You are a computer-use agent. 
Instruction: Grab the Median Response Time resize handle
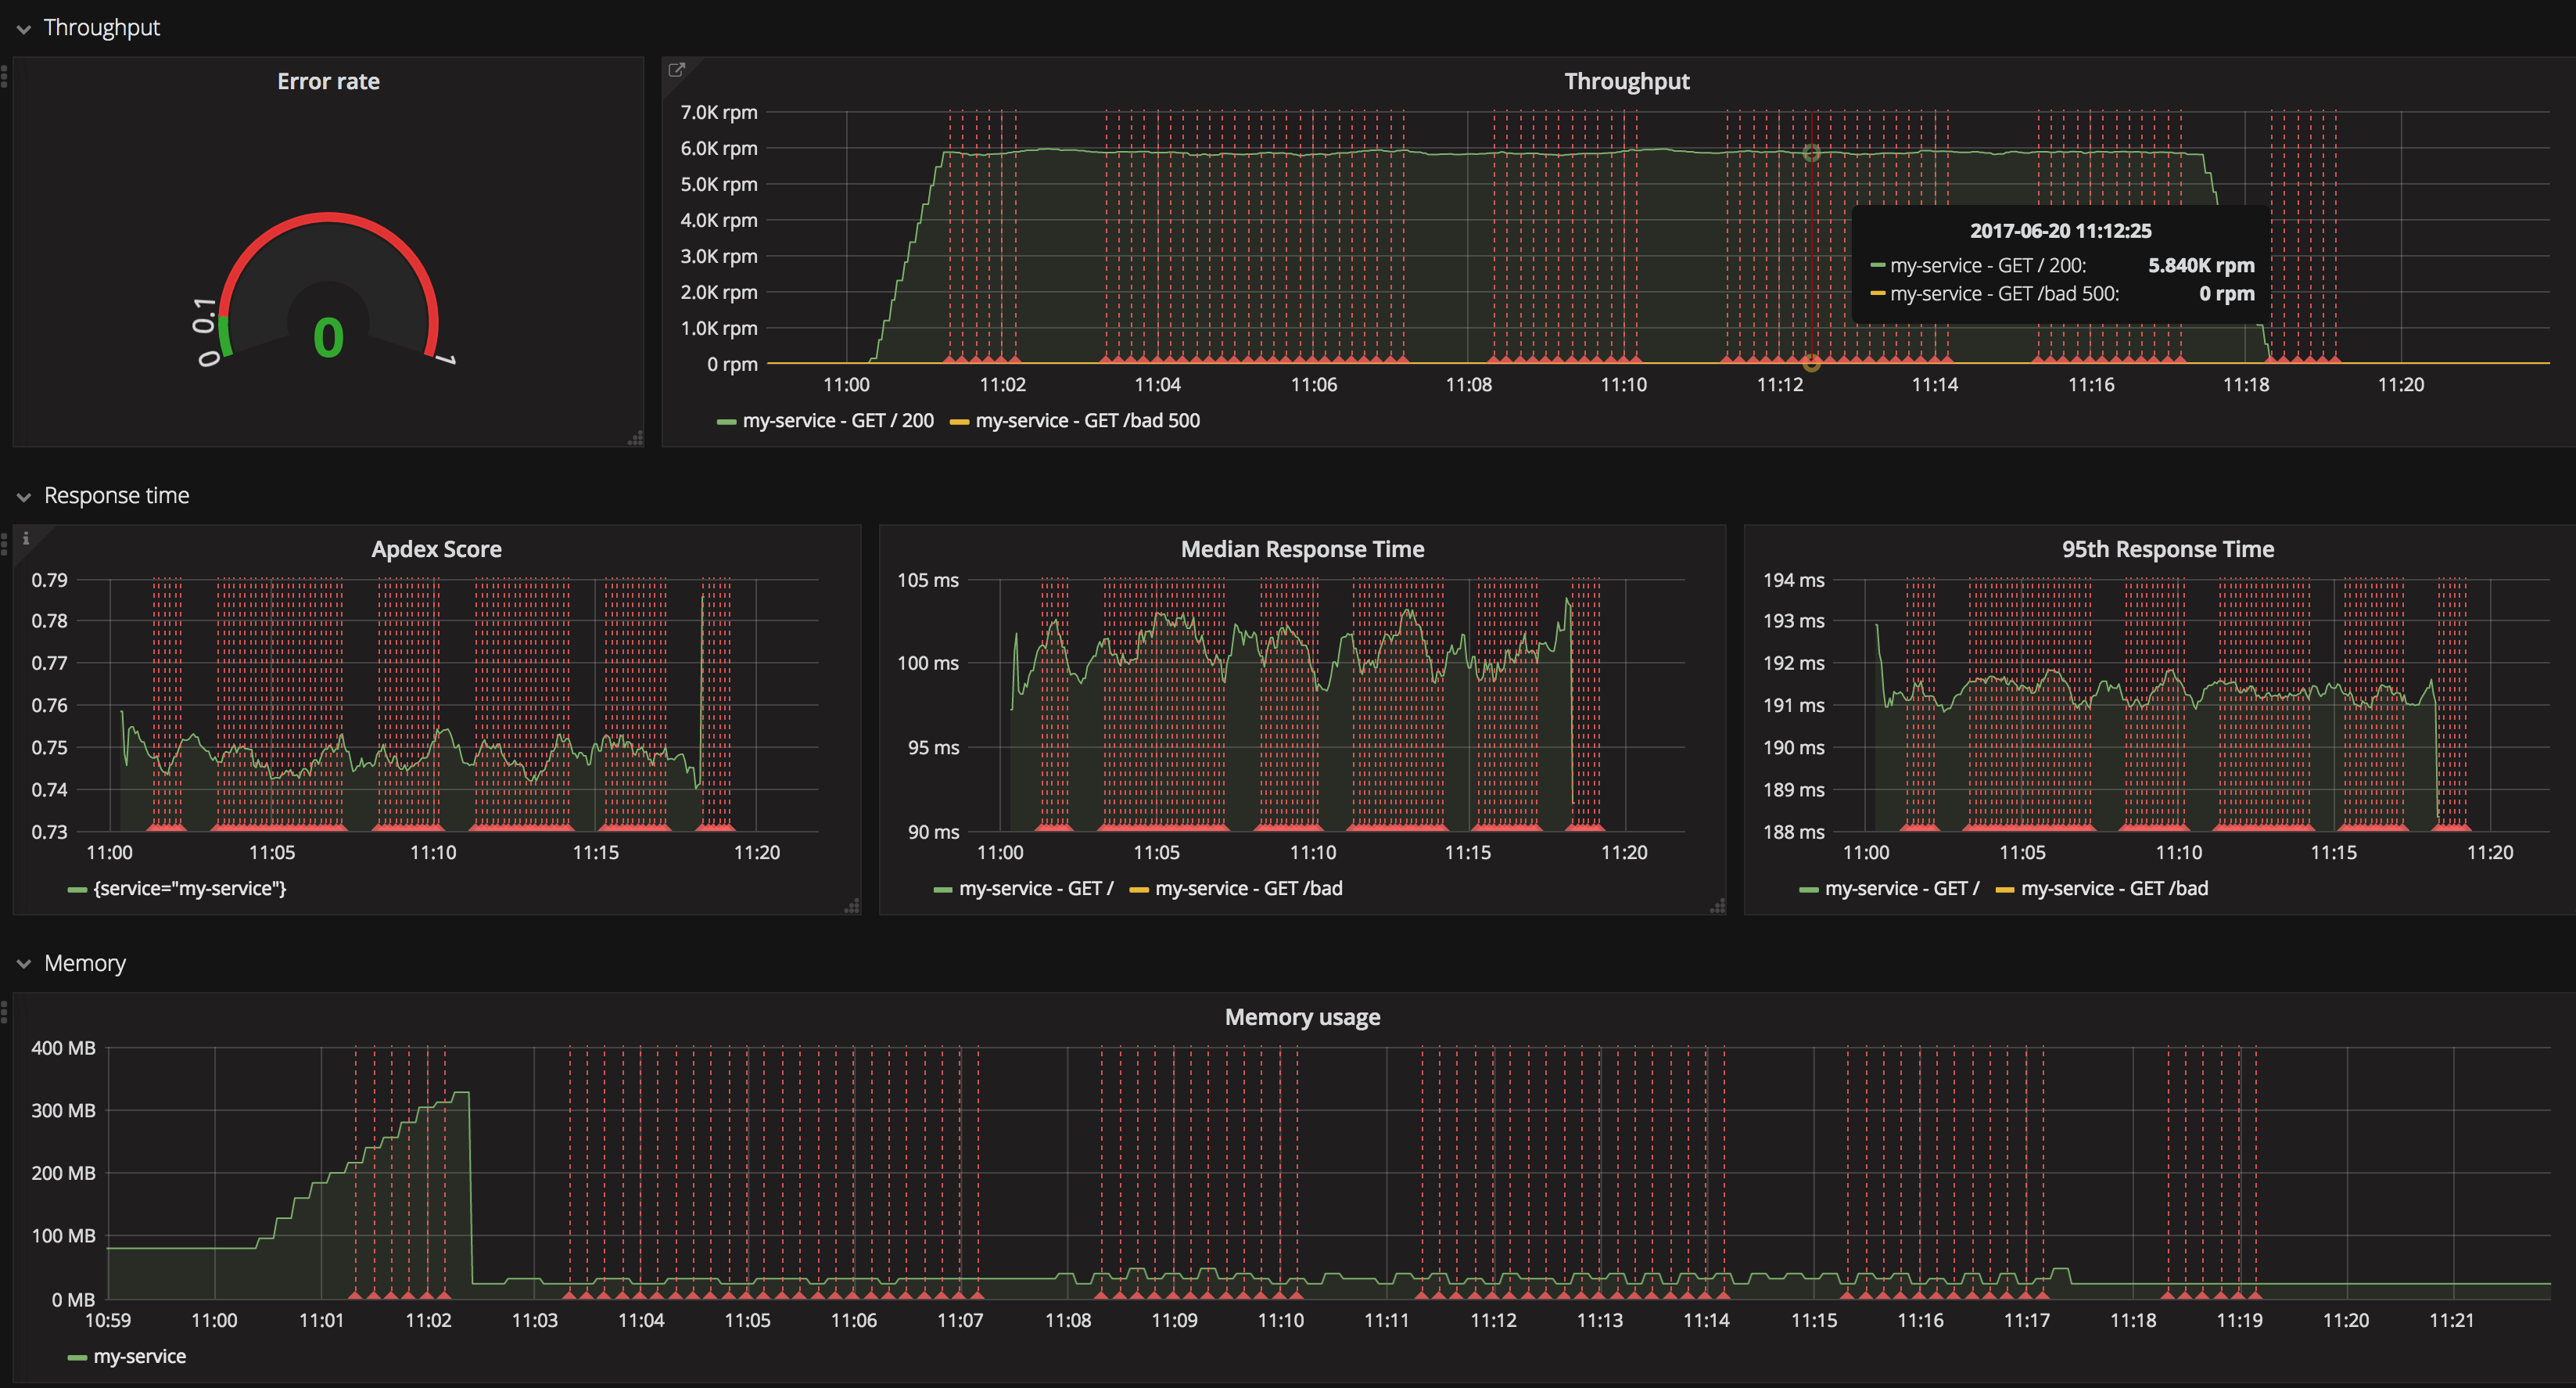click(x=1718, y=906)
